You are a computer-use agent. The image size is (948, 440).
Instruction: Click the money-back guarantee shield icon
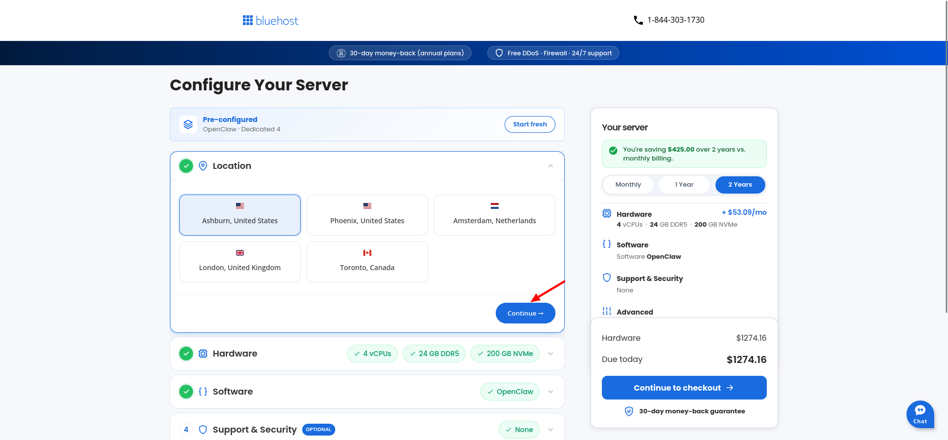coord(629,411)
